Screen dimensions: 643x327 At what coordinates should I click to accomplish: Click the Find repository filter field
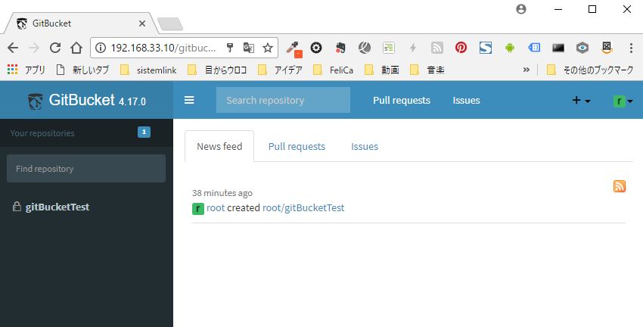(x=86, y=169)
